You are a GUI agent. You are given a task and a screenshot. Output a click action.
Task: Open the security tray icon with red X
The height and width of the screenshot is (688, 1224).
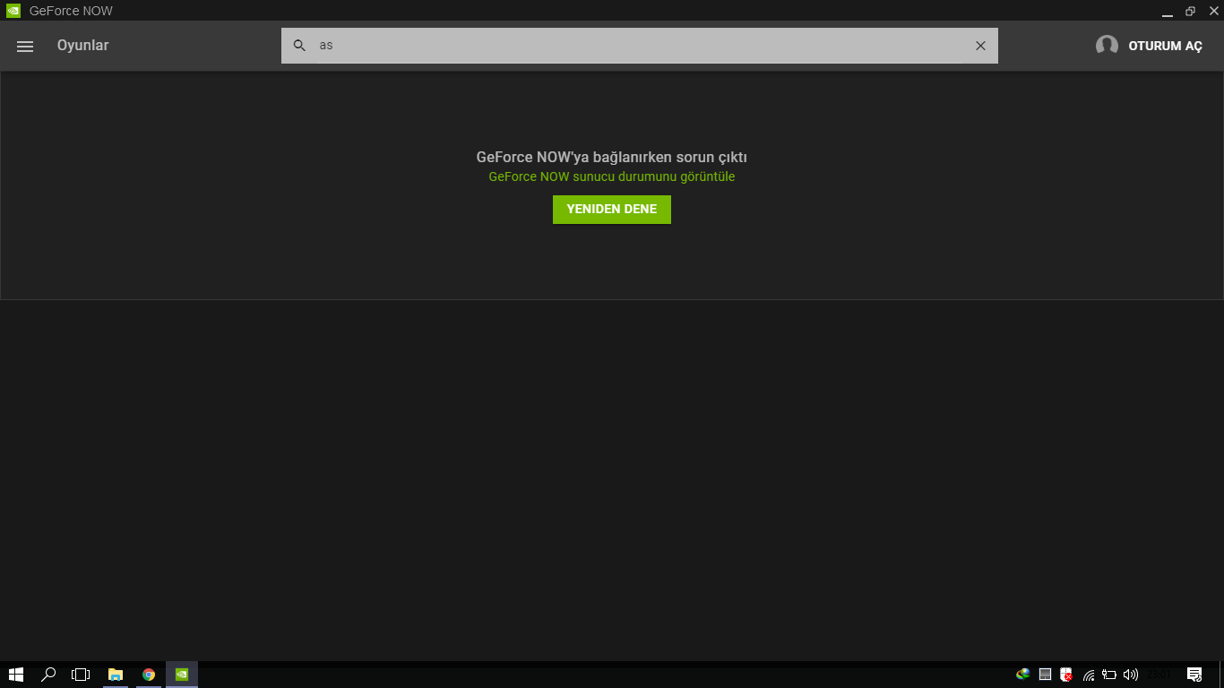tap(1066, 675)
